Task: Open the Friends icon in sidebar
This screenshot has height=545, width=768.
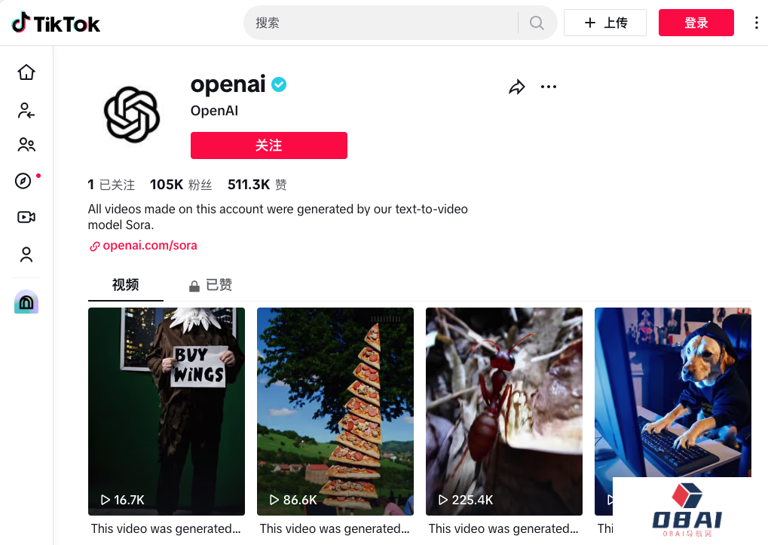Action: 26,145
